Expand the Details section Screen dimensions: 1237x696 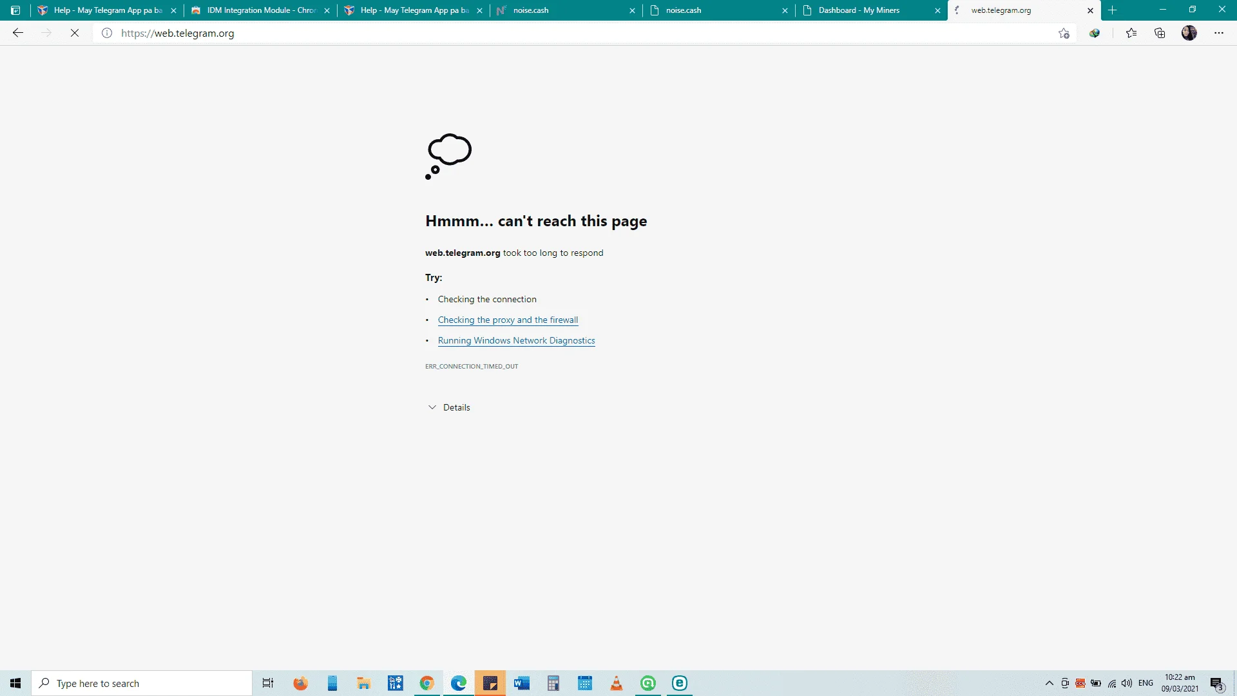pos(449,407)
